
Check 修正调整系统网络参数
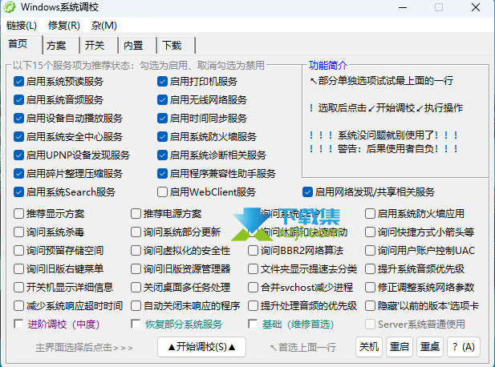(370, 287)
